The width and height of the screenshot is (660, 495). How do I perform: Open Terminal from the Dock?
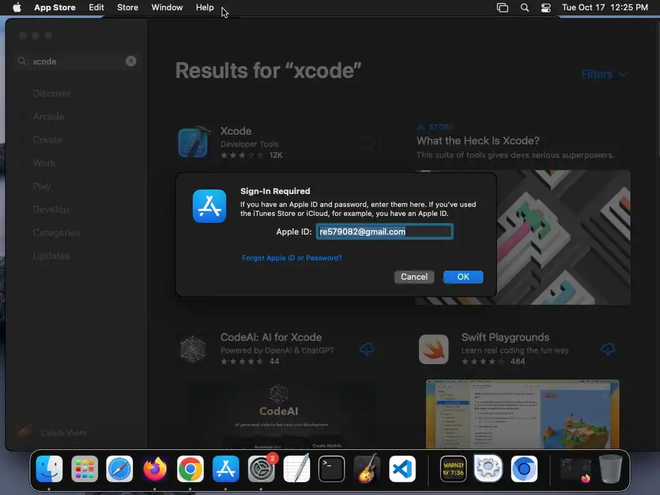click(x=332, y=469)
